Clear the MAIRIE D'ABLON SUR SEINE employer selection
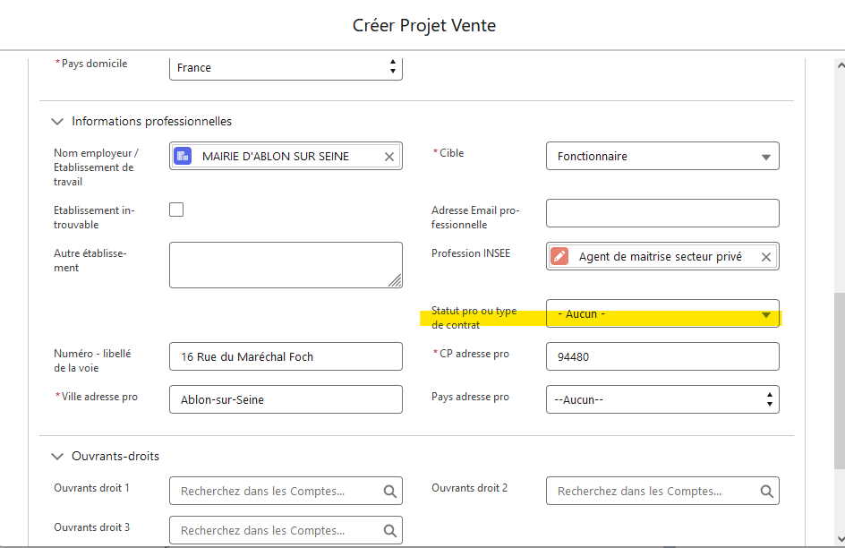The image size is (845, 548). point(389,157)
